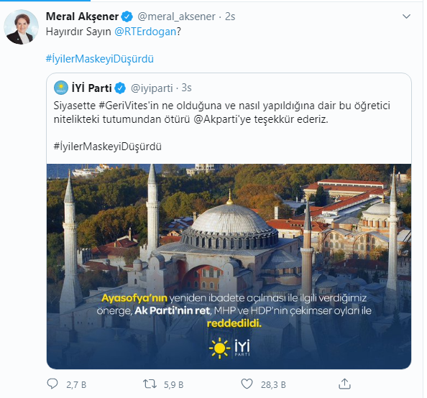Follow the blue #İyilerMaskeyiDüşürdü hashtag
The image size is (427, 398).
tap(100, 59)
